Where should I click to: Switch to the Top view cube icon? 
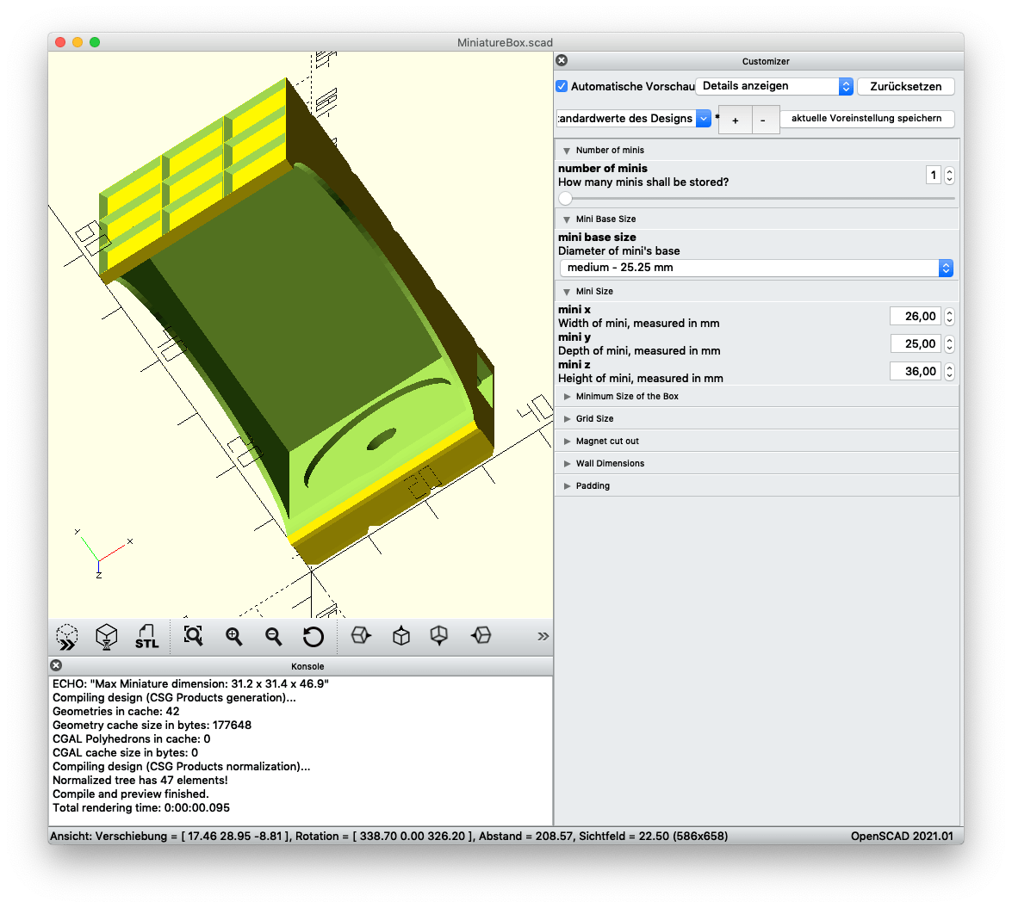pos(400,636)
